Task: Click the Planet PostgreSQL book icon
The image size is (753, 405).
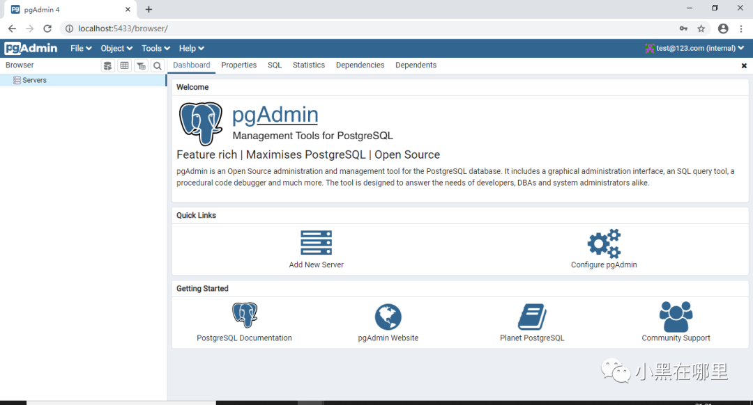Action: point(532,317)
